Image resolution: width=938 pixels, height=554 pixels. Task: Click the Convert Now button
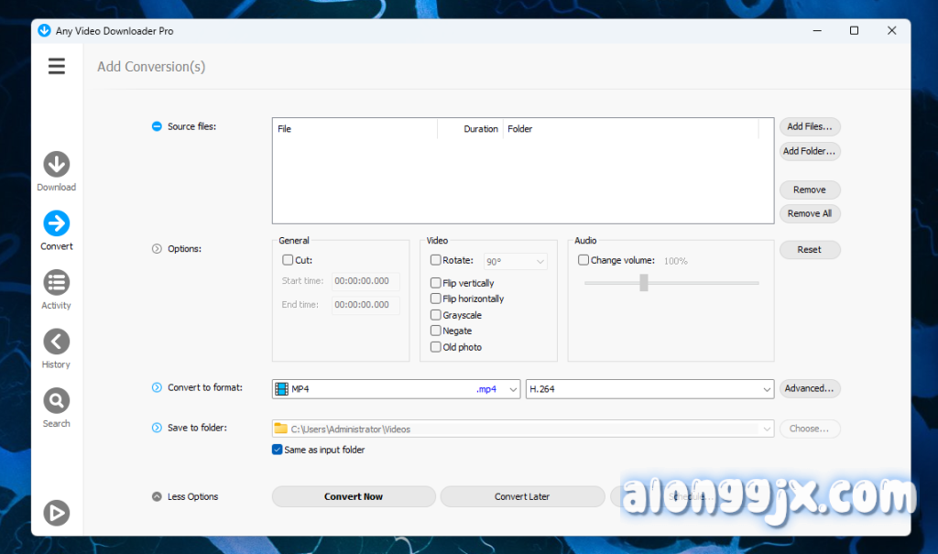(353, 496)
